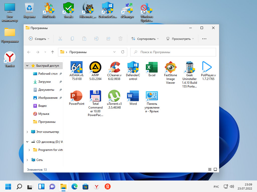Viewport: 257px width, 192px height.
Task: Open Microsoft Store from taskbar
Action: [85, 186]
